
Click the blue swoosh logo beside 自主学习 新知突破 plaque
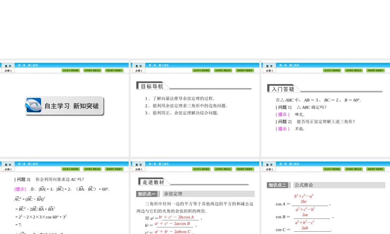click(34, 105)
